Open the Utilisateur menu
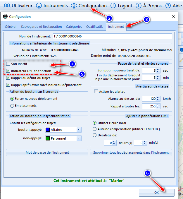This screenshot has width=183, height=199. click(x=22, y=6)
